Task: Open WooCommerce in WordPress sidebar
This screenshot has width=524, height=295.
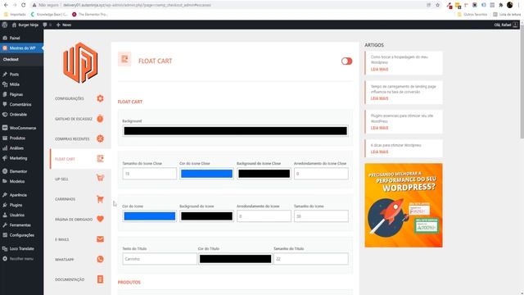Action: coord(22,128)
